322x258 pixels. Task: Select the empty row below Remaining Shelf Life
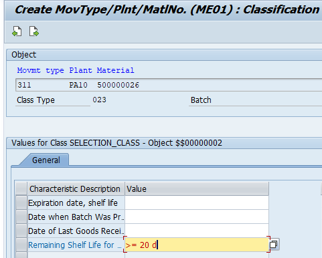(21, 255)
